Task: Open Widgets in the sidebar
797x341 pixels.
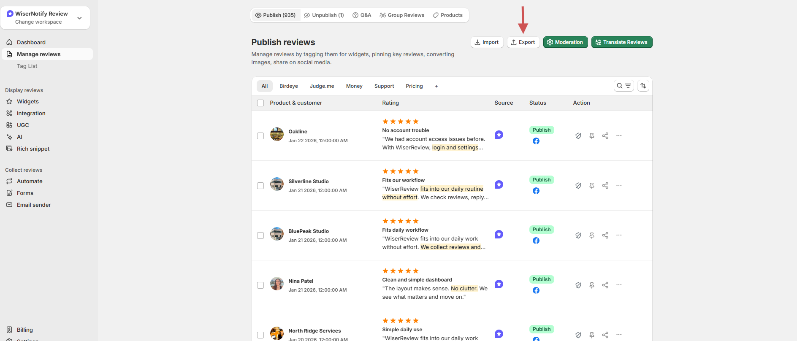Action: (x=28, y=102)
